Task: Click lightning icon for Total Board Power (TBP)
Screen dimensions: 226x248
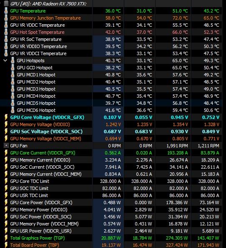Action: (x=6, y=245)
